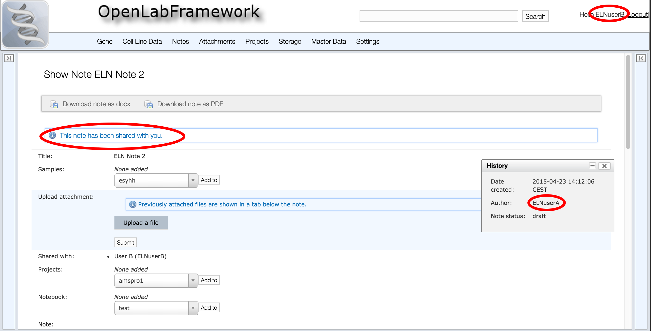This screenshot has width=651, height=331.
Task: Expand the left sidebar panel arrow
Action: (x=9, y=58)
